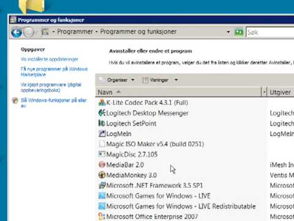This screenshot has width=294, height=221.
Task: Select Microsoft Games for Windows - LIVE entry
Action: 158,196
